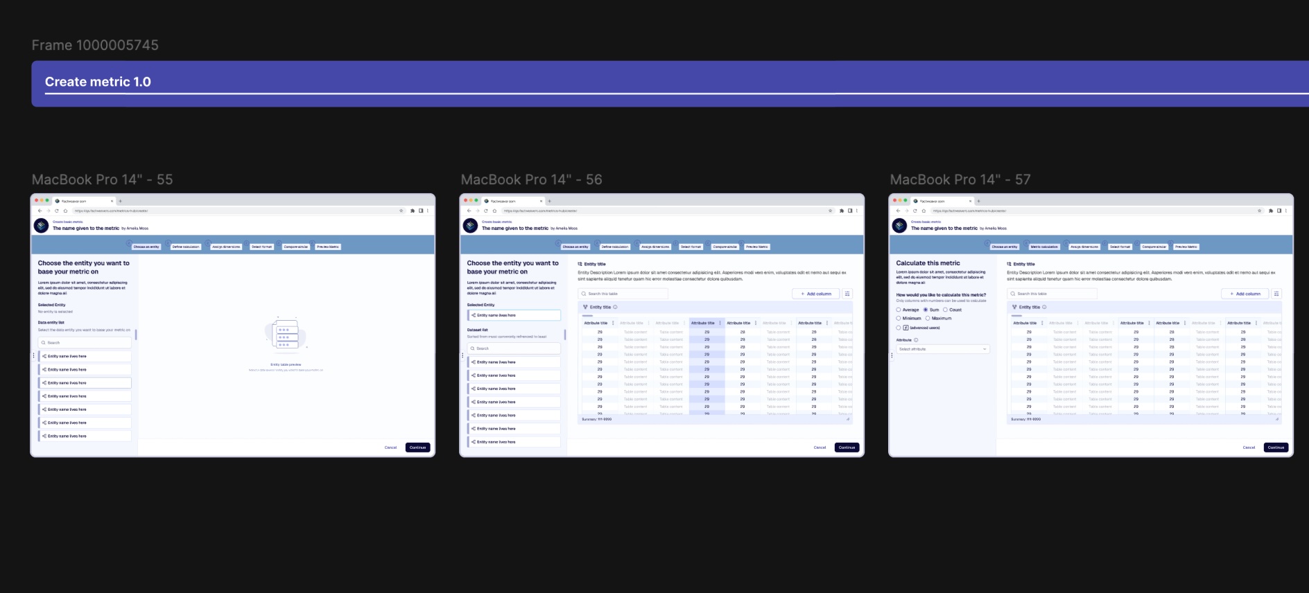Click the Add column button in frame 56

816,294
